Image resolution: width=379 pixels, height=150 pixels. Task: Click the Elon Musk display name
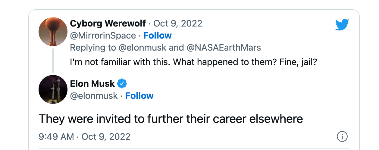(x=92, y=83)
